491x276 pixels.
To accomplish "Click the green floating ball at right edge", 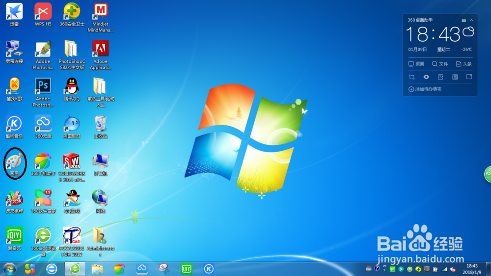I will click(x=488, y=174).
